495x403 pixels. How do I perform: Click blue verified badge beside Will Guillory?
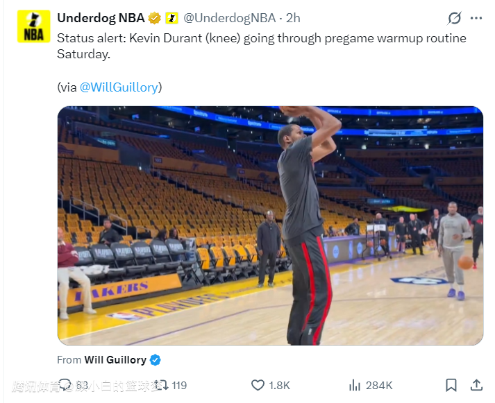(156, 360)
